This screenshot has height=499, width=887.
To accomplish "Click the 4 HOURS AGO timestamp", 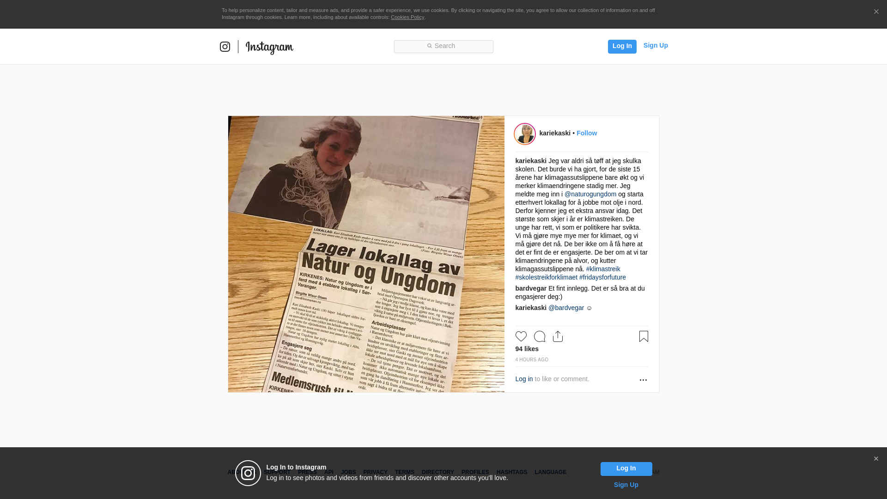I will (532, 359).
